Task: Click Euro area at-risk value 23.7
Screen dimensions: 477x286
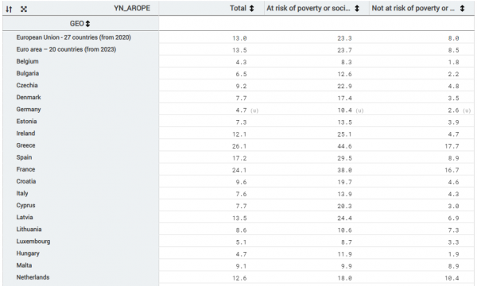Action: (344, 50)
